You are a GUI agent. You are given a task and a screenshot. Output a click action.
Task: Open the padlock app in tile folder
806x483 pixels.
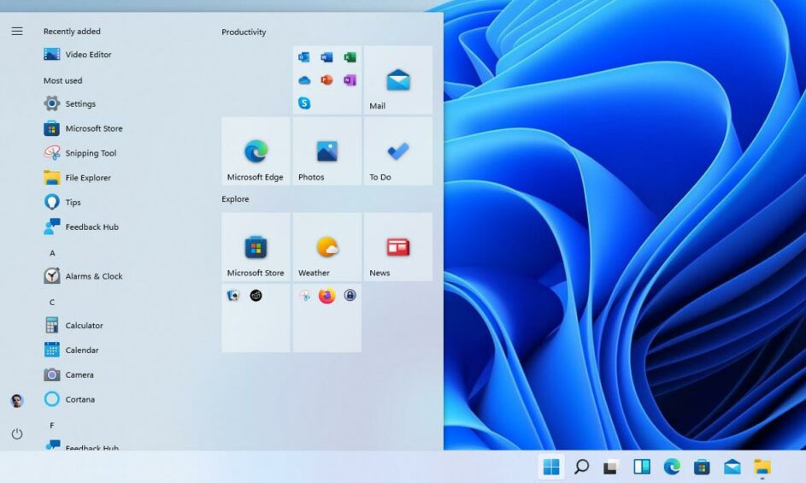tap(350, 295)
